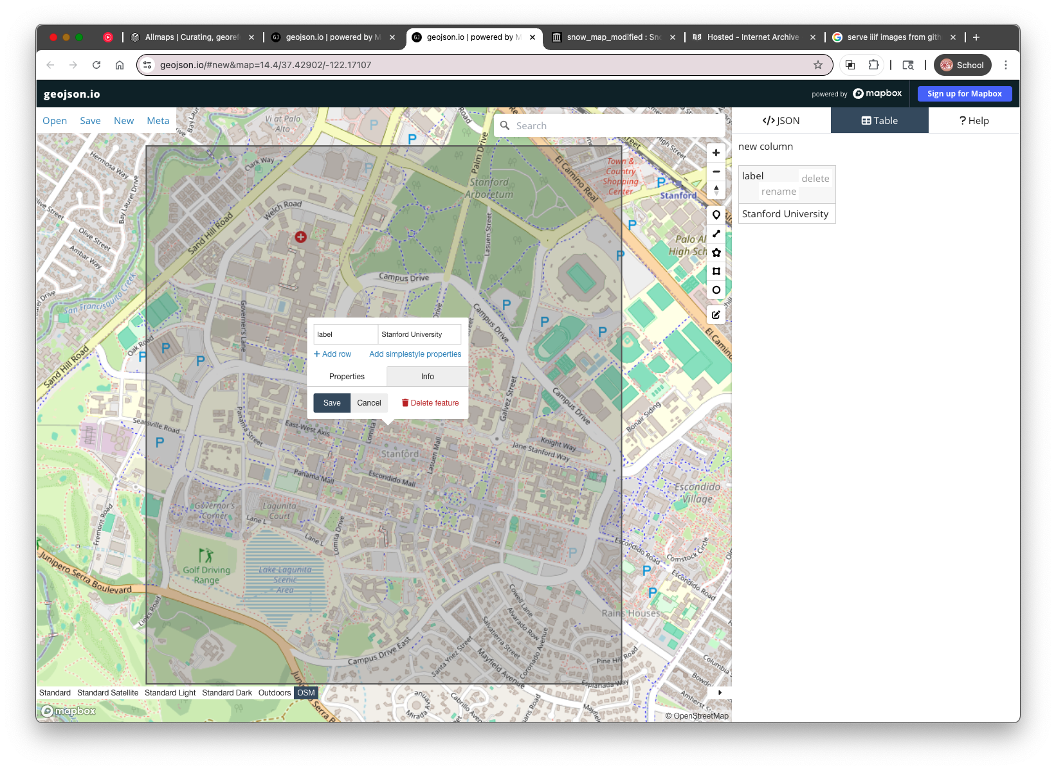Screen dimensions: 1056x770
Task: Open the Info tab in popup
Action: click(428, 377)
